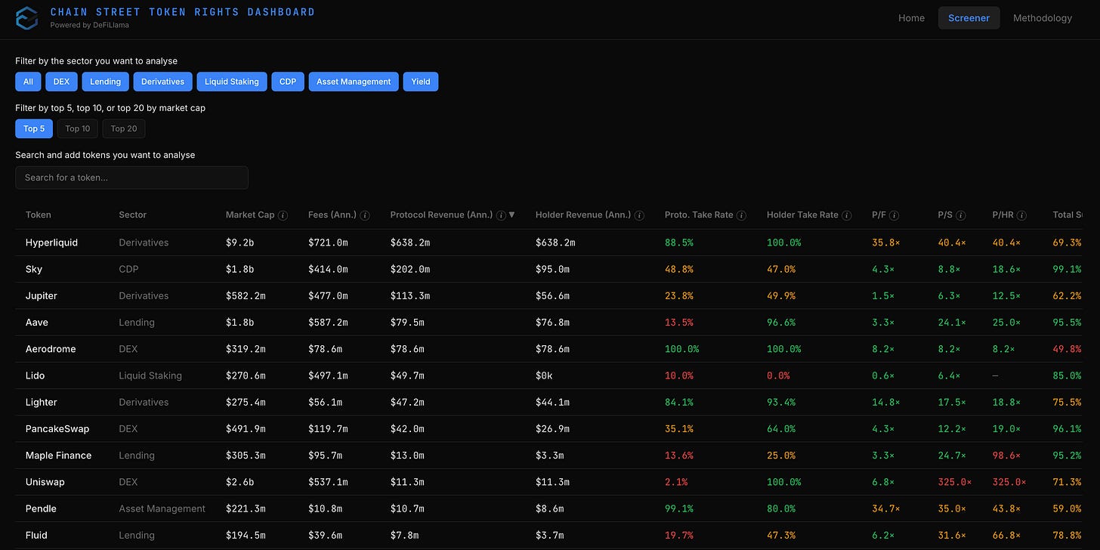Select the Fluid token name
Screen dimensions: 1100x550
36,535
